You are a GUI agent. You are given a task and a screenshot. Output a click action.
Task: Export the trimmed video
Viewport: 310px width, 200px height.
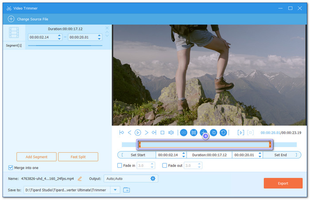[283, 183]
